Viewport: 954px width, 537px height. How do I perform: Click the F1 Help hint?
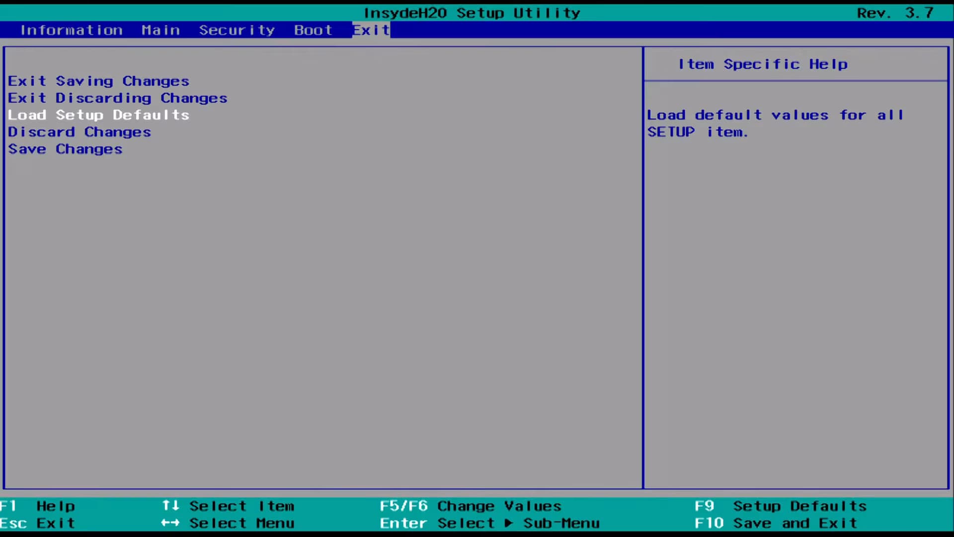click(38, 506)
